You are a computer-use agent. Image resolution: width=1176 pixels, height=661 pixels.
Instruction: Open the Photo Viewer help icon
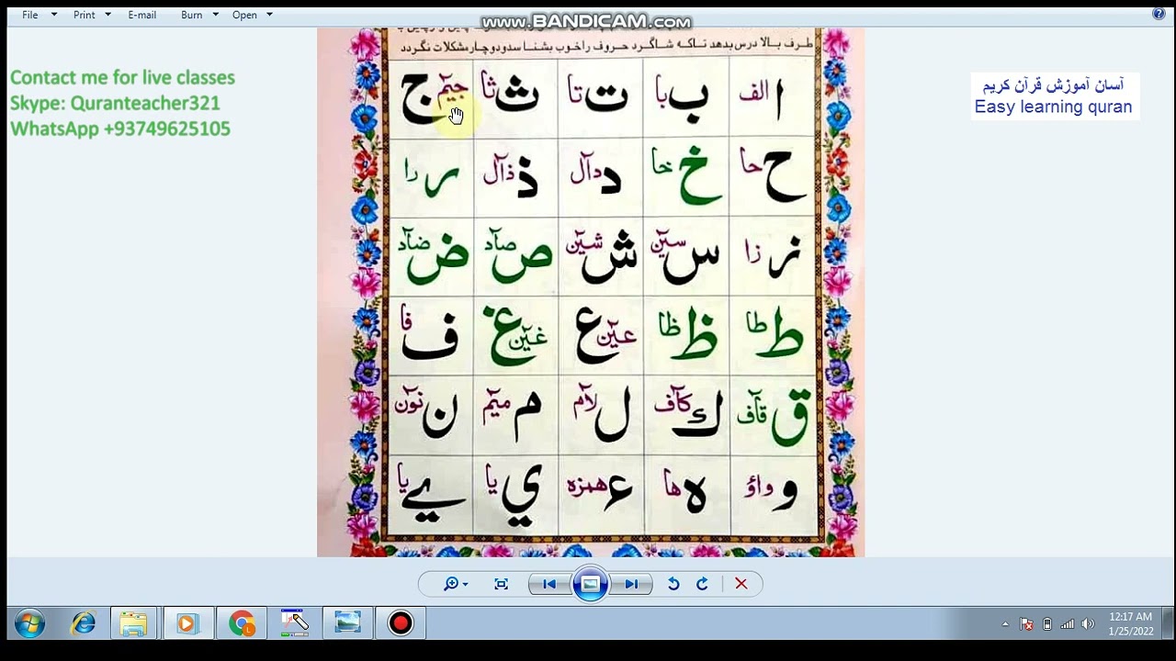tap(1159, 14)
